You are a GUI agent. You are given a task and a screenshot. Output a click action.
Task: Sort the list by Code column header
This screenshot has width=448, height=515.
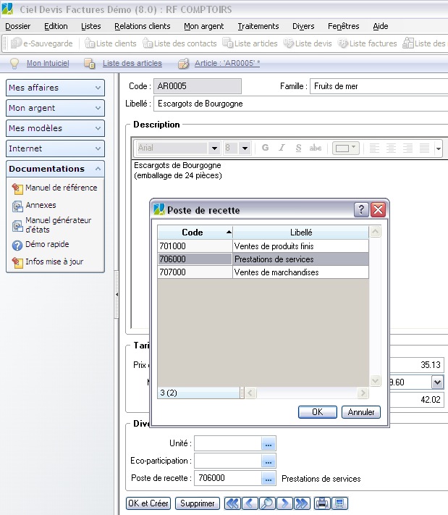[194, 233]
